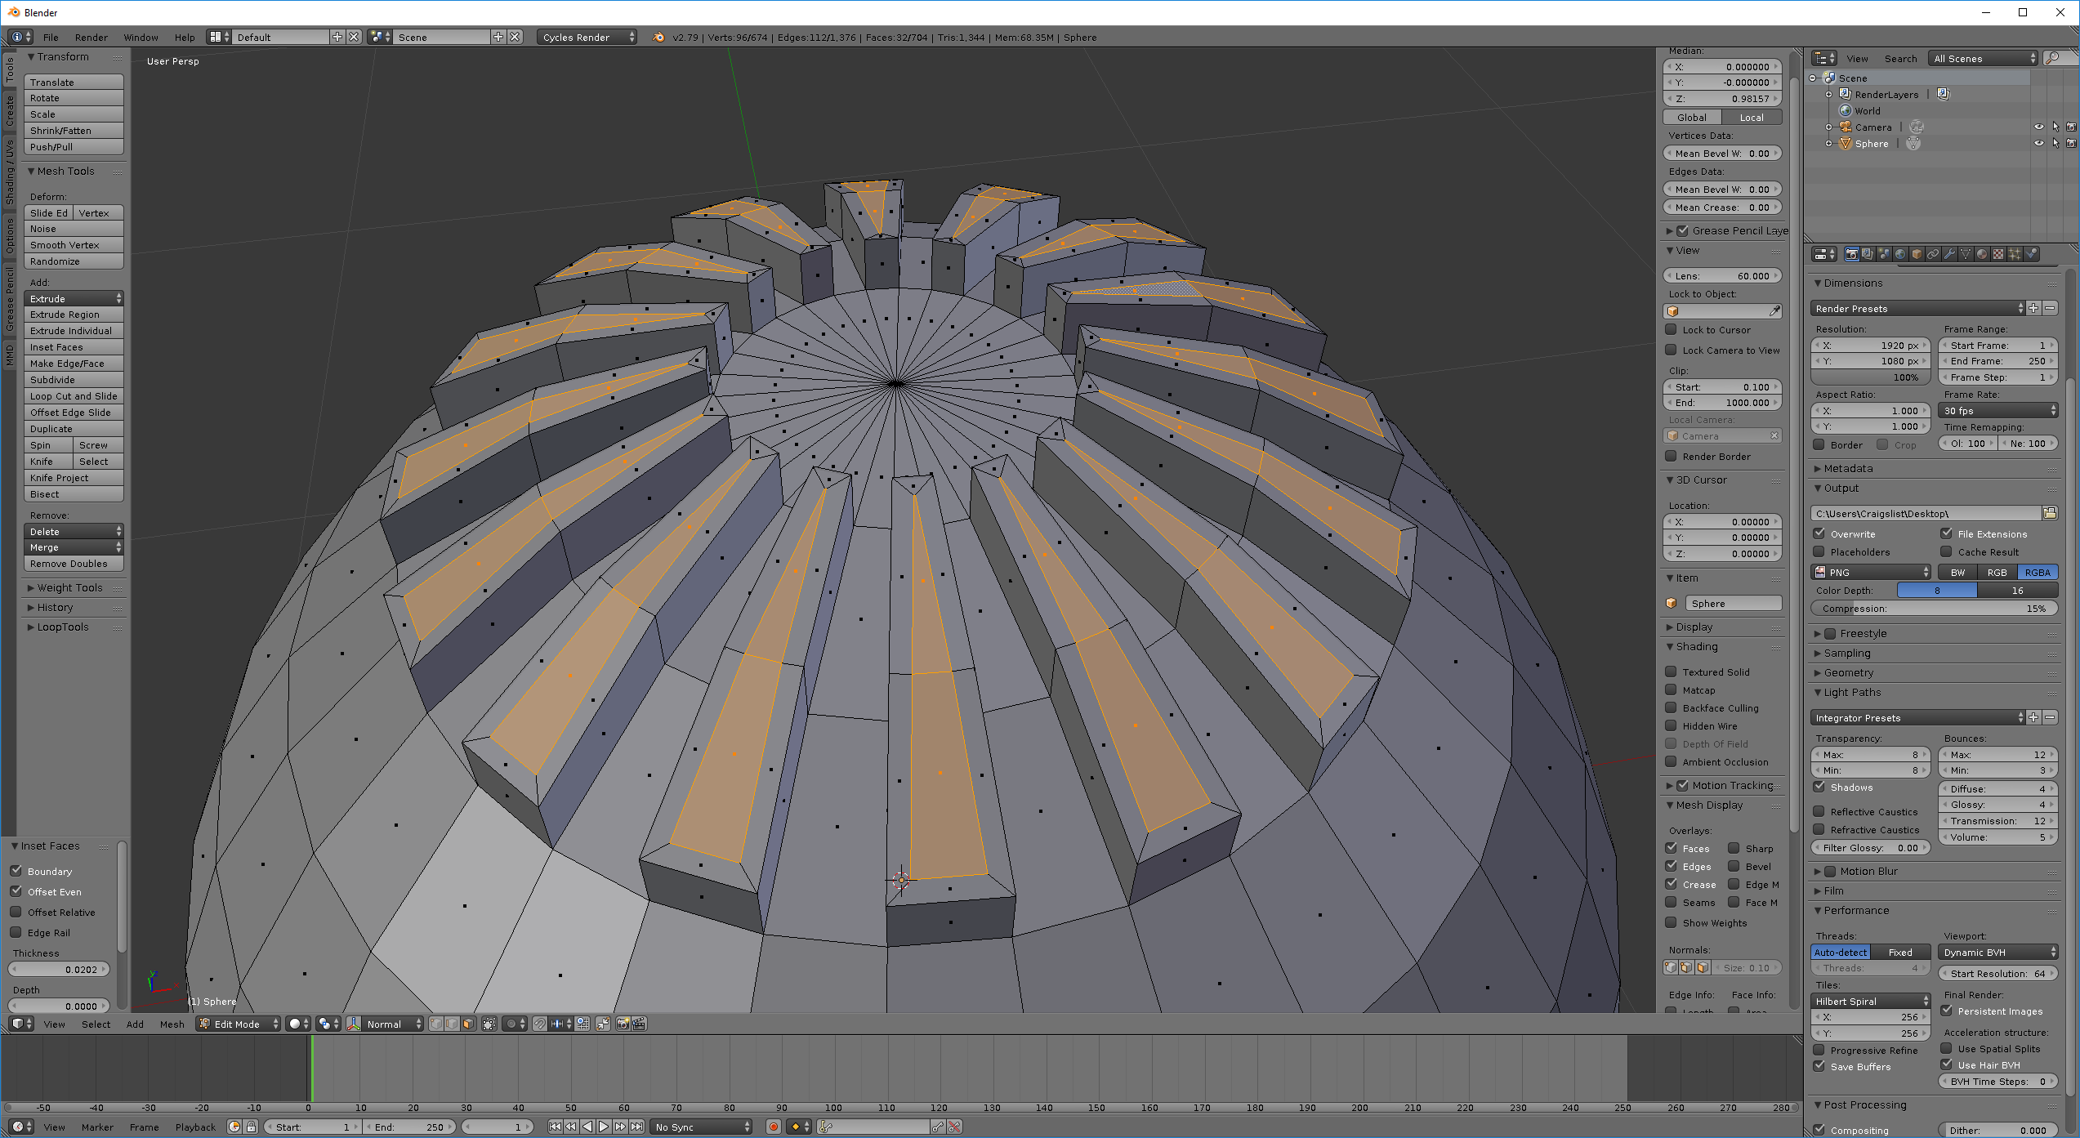Click the outliner filter magnifier icon

(2052, 58)
